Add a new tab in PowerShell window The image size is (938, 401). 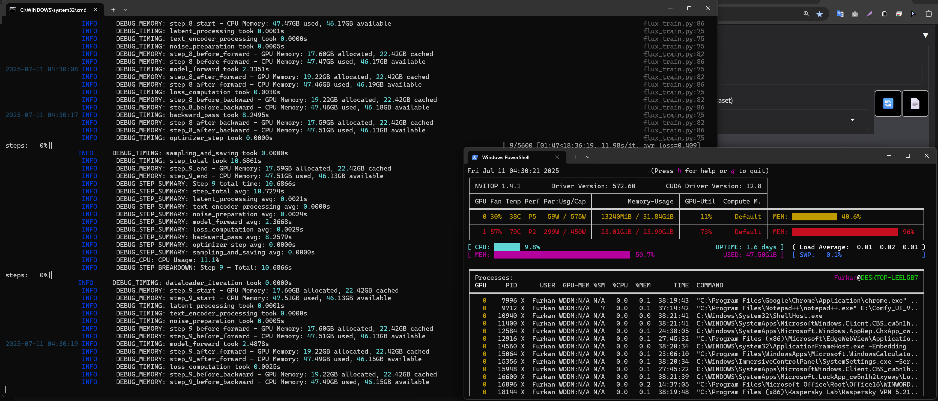[575, 157]
